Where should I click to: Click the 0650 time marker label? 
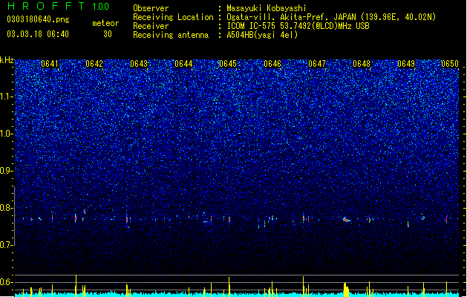coord(450,64)
